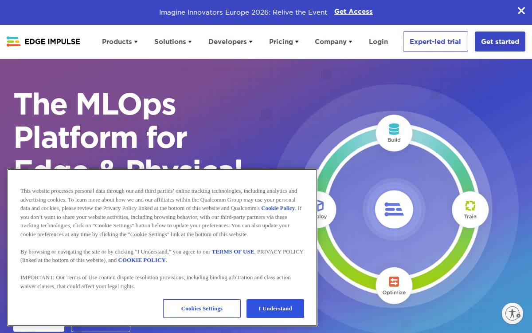This screenshot has width=532, height=333.
Task: Accept cookies with I Understand
Action: pos(275,309)
